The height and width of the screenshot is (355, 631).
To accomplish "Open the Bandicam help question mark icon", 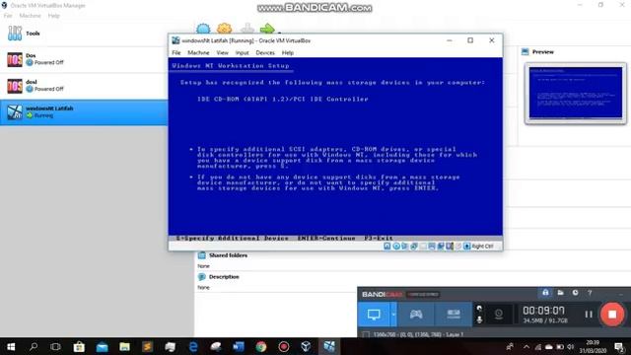I will pos(590,293).
